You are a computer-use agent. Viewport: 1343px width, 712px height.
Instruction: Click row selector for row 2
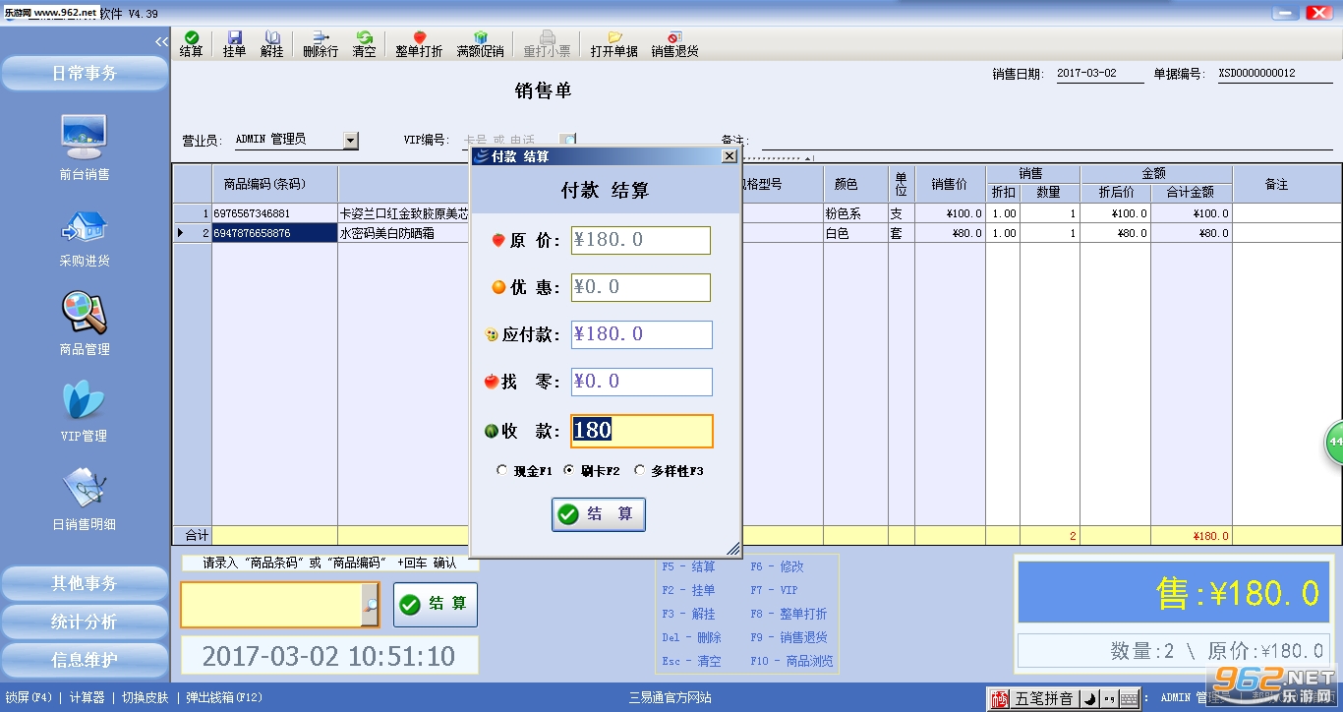click(x=193, y=233)
